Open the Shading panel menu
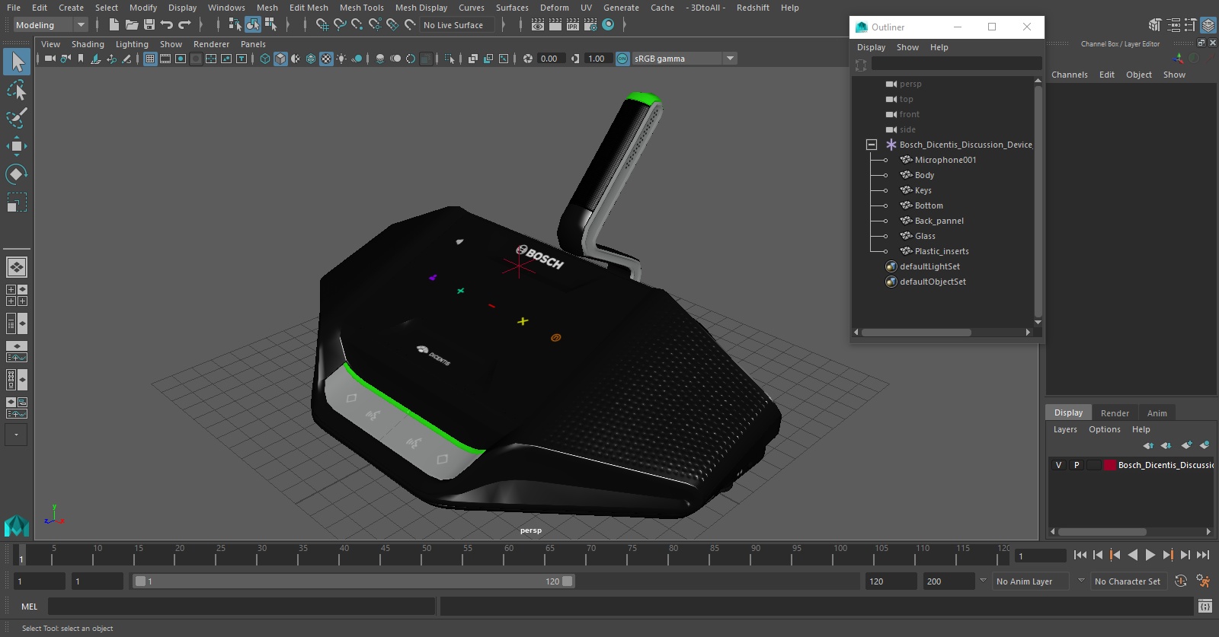This screenshot has height=637, width=1219. click(x=88, y=44)
